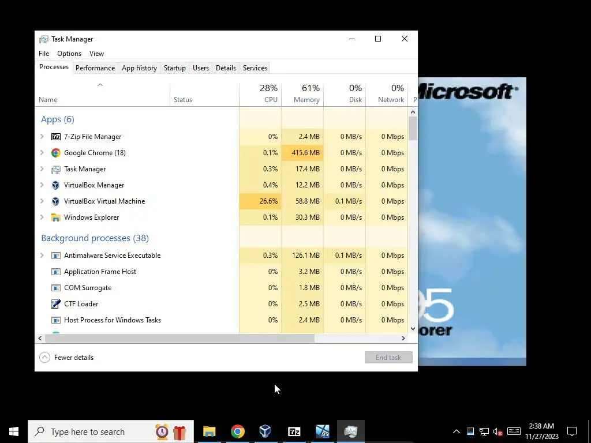
Task: Click the Task Manager taskbar icon
Action: [350, 431]
